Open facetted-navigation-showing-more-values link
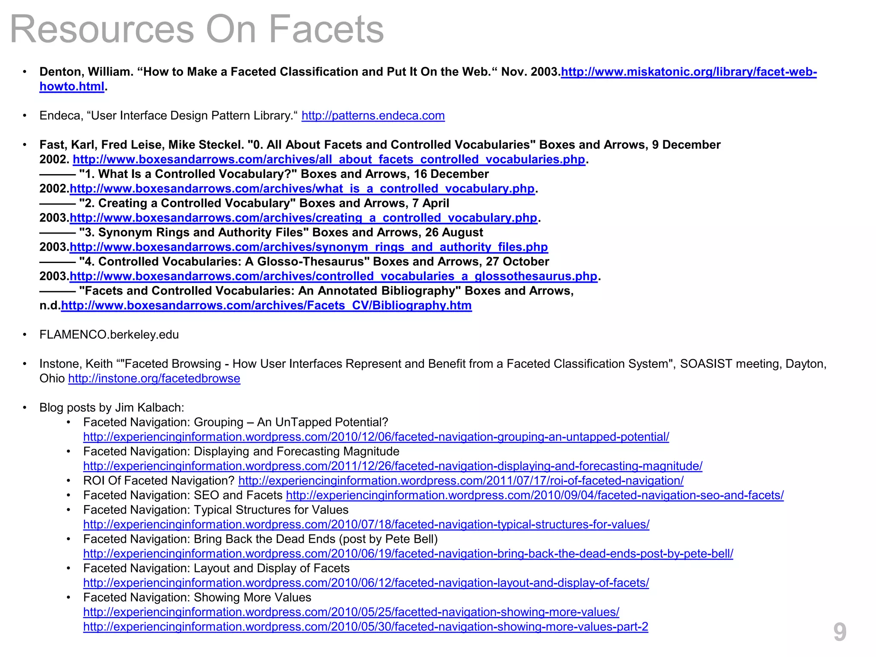This screenshot has width=876, height=657. [x=351, y=612]
